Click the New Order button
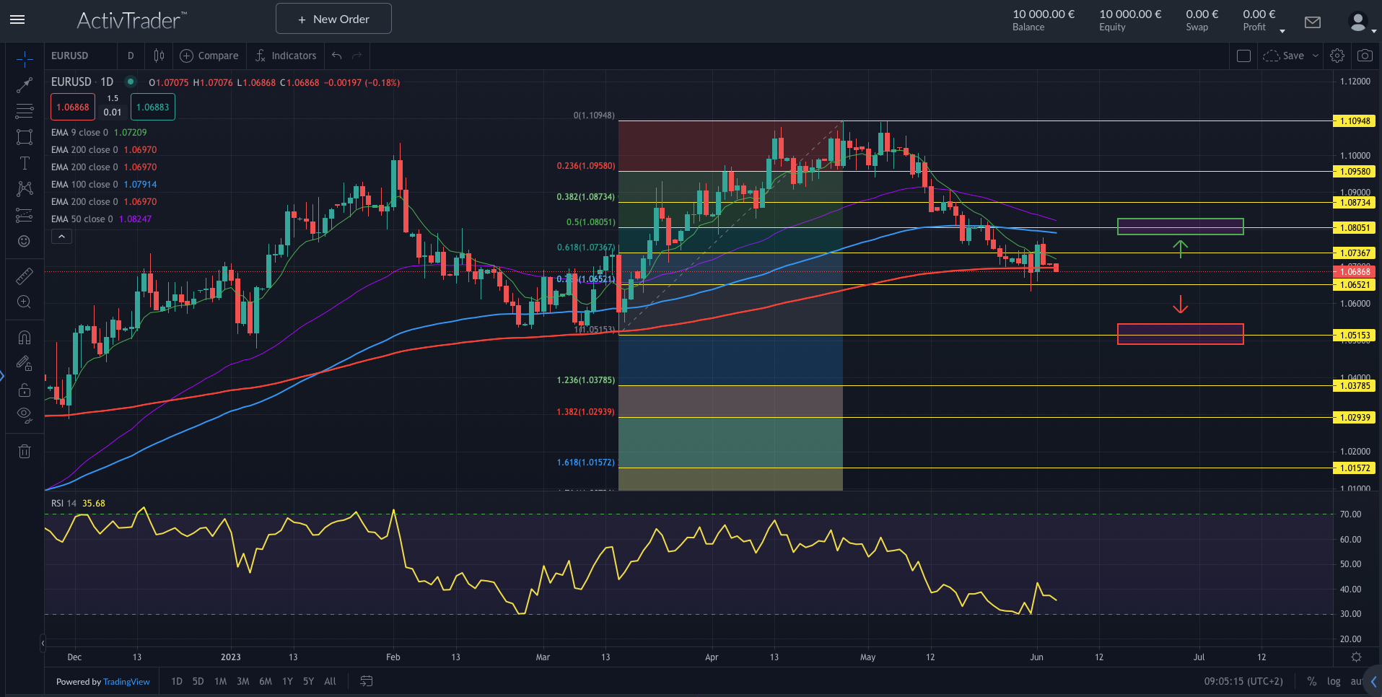This screenshot has height=697, width=1382. 333,18
